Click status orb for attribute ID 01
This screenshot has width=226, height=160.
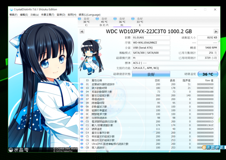coord(82,84)
